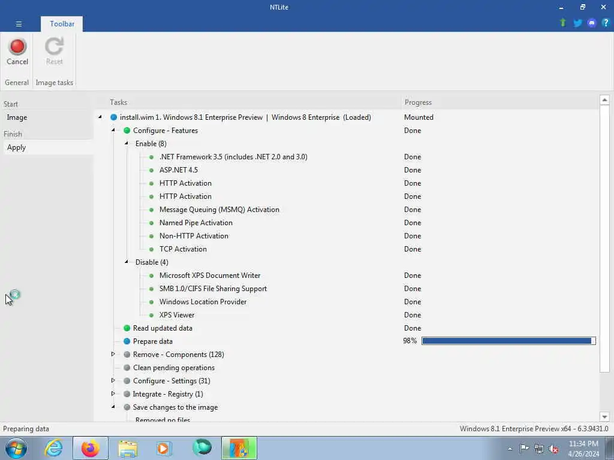Image resolution: width=614 pixels, height=460 pixels.
Task: Collapse the Configure - Features node
Action: [x=113, y=130]
